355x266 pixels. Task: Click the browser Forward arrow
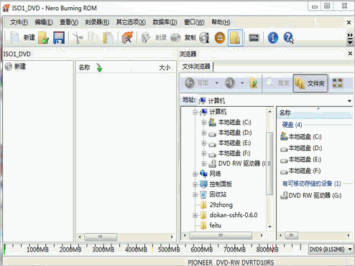pos(230,83)
